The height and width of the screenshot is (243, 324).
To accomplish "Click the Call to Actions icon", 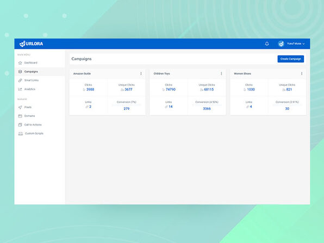I will pyautogui.click(x=20, y=125).
